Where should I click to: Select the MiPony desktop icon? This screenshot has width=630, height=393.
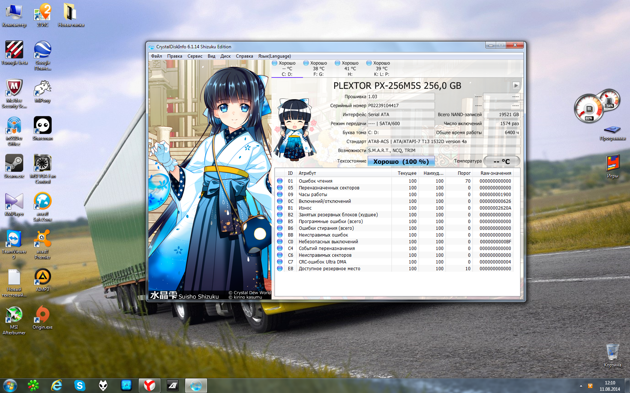[43, 91]
